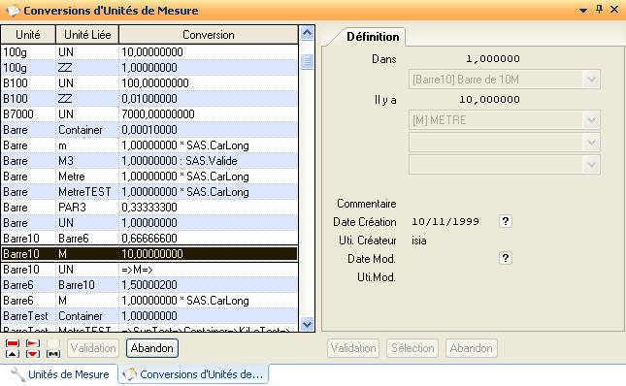Viewport: 626px width, 386px height.
Task: Click the Sélection button
Action: [x=412, y=348]
